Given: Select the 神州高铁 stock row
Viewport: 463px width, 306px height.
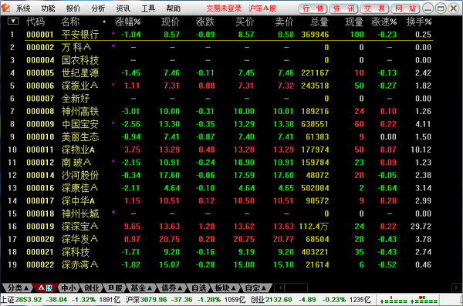Looking at the screenshot, I should (x=220, y=111).
